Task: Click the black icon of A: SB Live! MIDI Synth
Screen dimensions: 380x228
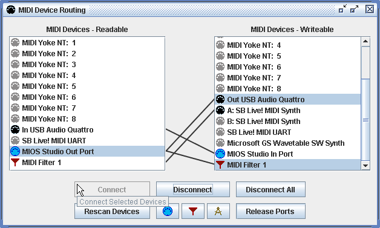Action: tap(220, 110)
